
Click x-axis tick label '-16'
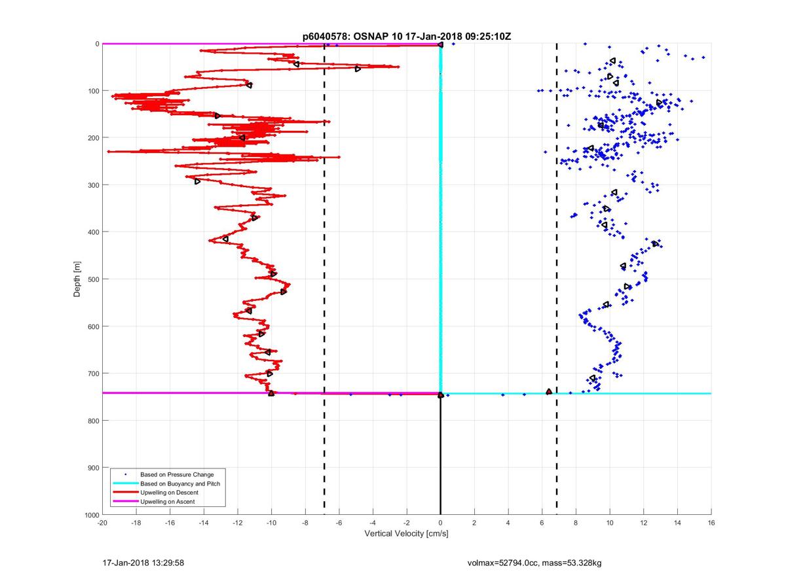click(170, 523)
